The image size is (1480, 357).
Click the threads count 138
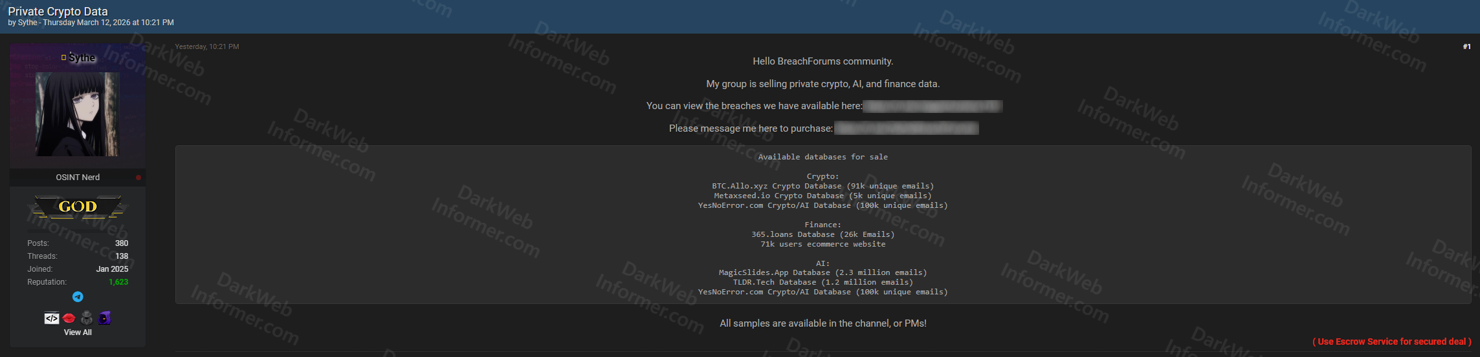[x=122, y=256]
